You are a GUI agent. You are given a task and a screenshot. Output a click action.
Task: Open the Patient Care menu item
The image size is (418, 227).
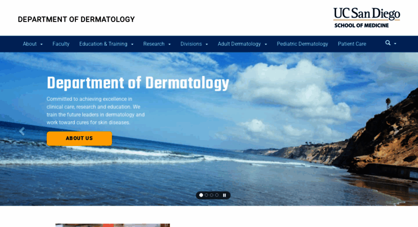[x=352, y=44]
